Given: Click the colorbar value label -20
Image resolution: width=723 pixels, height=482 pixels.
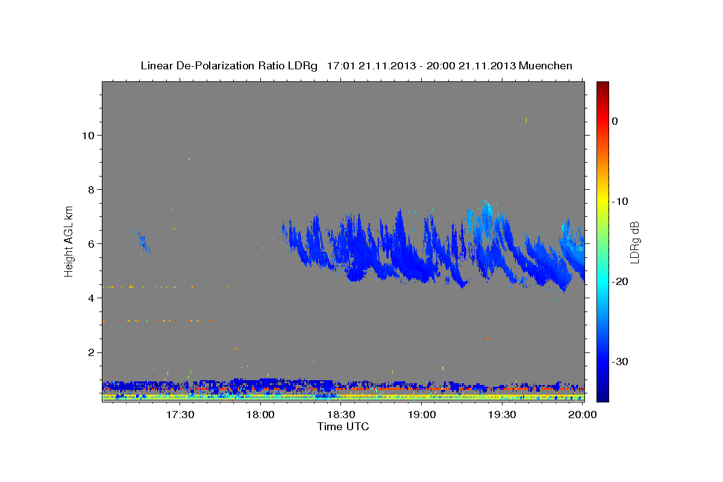Looking at the screenshot, I should (x=620, y=281).
